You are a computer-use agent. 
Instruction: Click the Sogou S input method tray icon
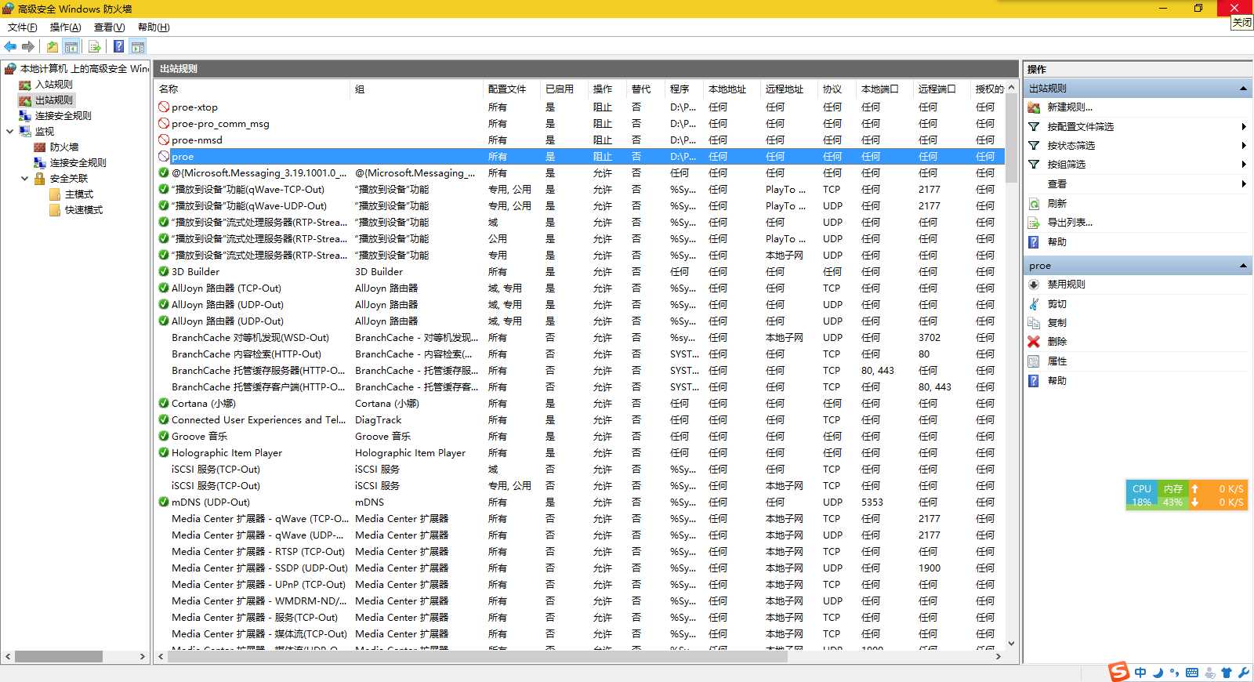click(x=1119, y=672)
